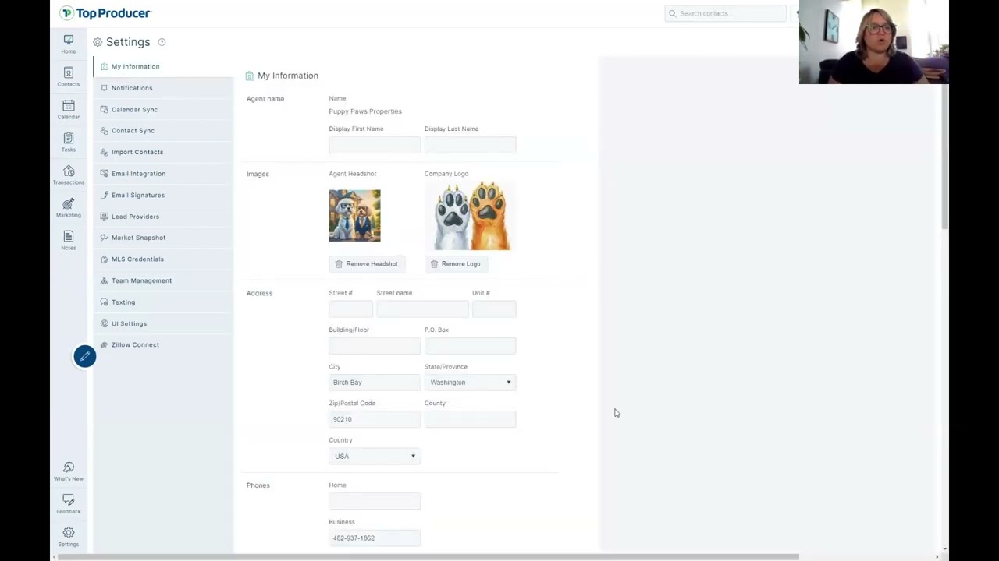999x561 pixels.
Task: Click the Remove Logo button
Action: coord(457,264)
